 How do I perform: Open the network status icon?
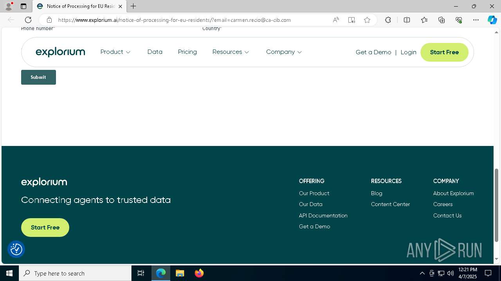[441, 273]
